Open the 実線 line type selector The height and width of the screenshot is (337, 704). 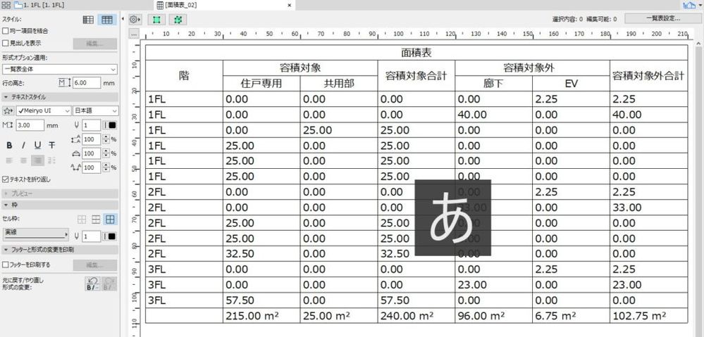35,234
